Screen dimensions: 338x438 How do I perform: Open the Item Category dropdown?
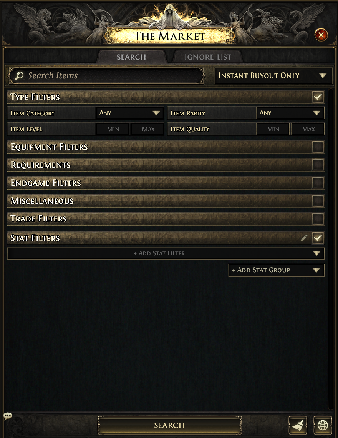(130, 113)
